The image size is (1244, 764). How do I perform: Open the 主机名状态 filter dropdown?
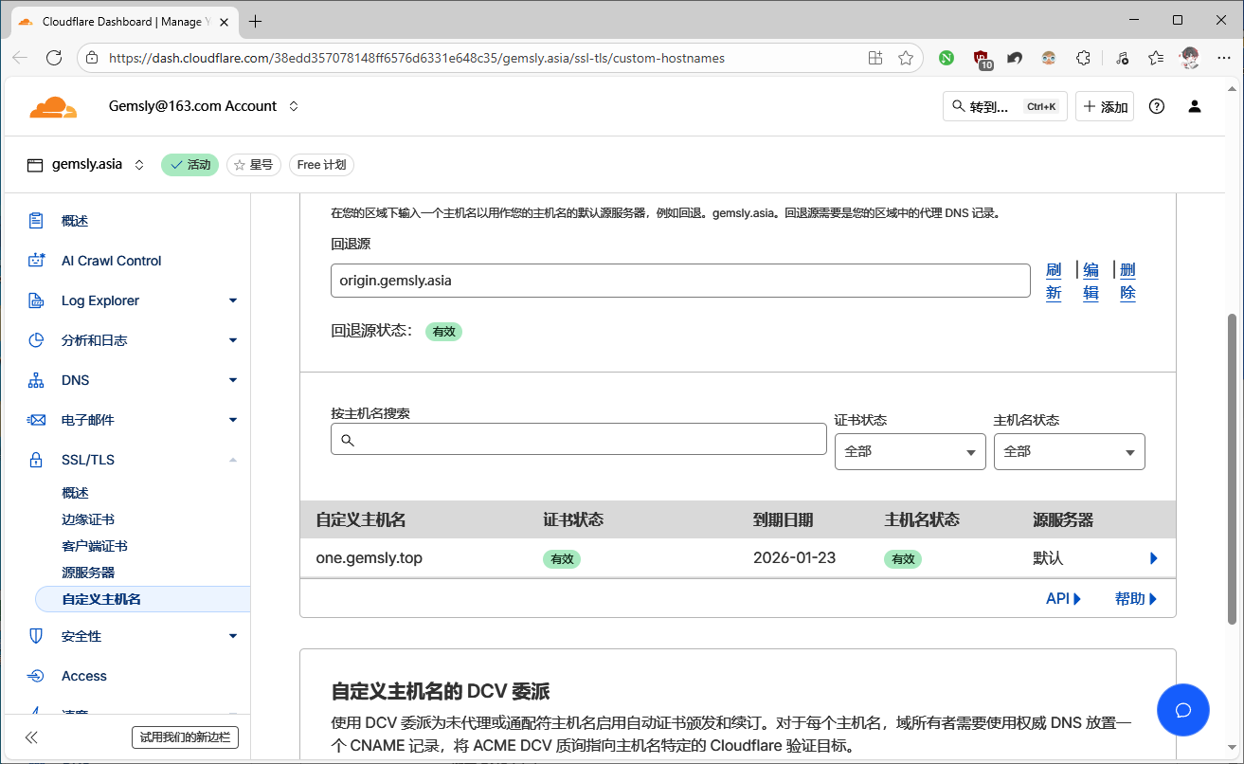click(x=1069, y=451)
